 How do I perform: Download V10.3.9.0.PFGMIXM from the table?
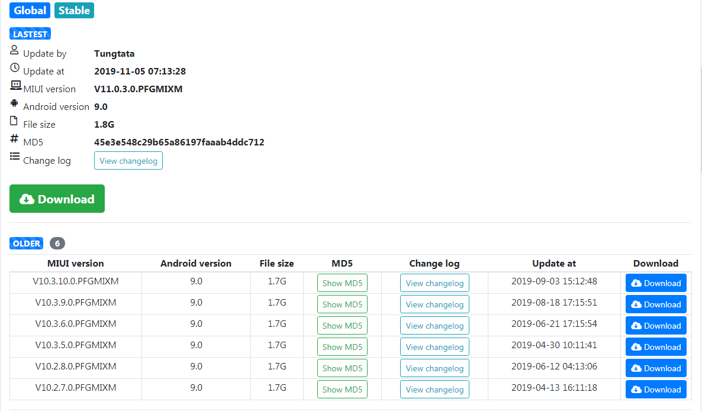click(656, 304)
